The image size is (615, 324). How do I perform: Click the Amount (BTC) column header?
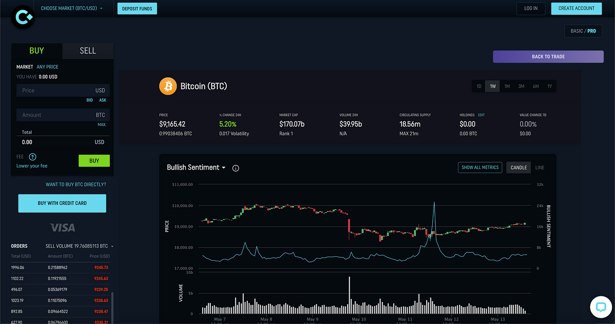(x=61, y=256)
